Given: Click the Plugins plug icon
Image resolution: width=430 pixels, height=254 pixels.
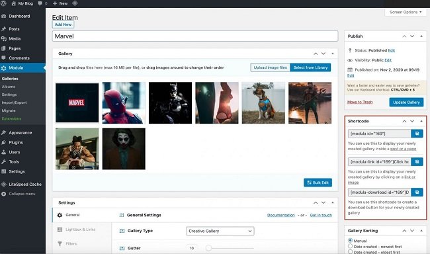Looking at the screenshot, I should pyautogui.click(x=3, y=142).
